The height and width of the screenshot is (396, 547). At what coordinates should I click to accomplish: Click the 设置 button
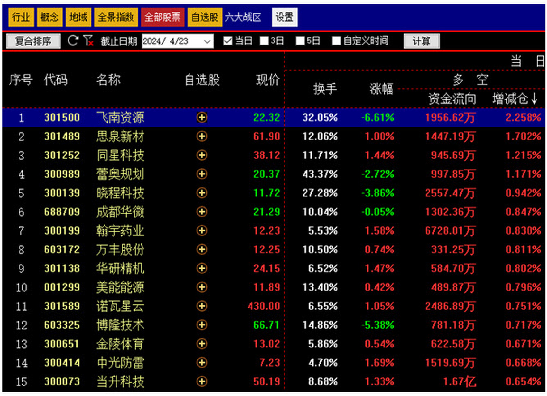point(285,17)
